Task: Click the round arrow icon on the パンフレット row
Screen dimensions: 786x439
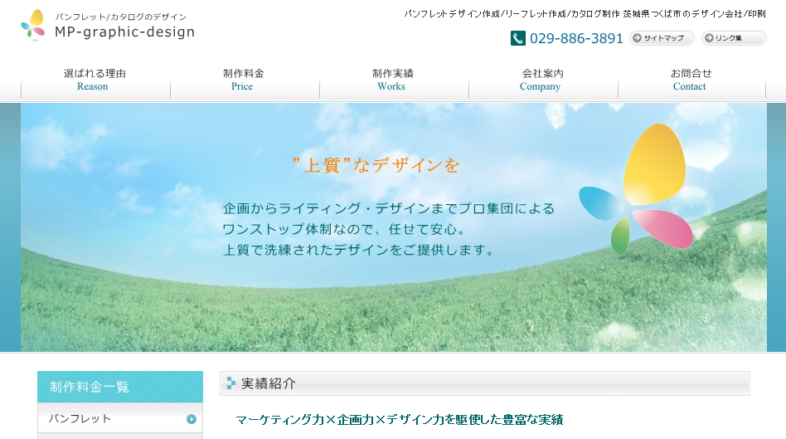Action: pyautogui.click(x=192, y=419)
